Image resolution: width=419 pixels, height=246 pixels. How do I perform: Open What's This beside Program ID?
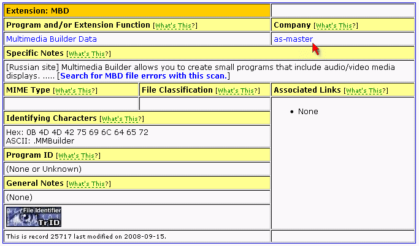78,156
